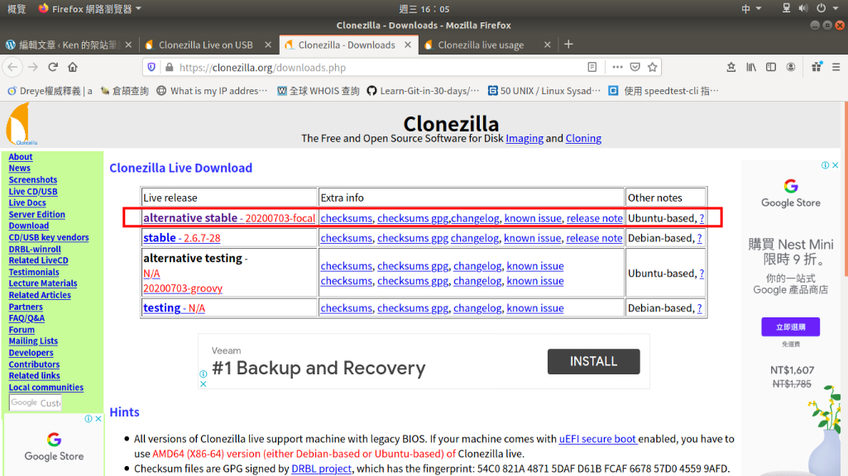
Task: Switch to Clonezilla Live on USB tab
Action: point(205,45)
